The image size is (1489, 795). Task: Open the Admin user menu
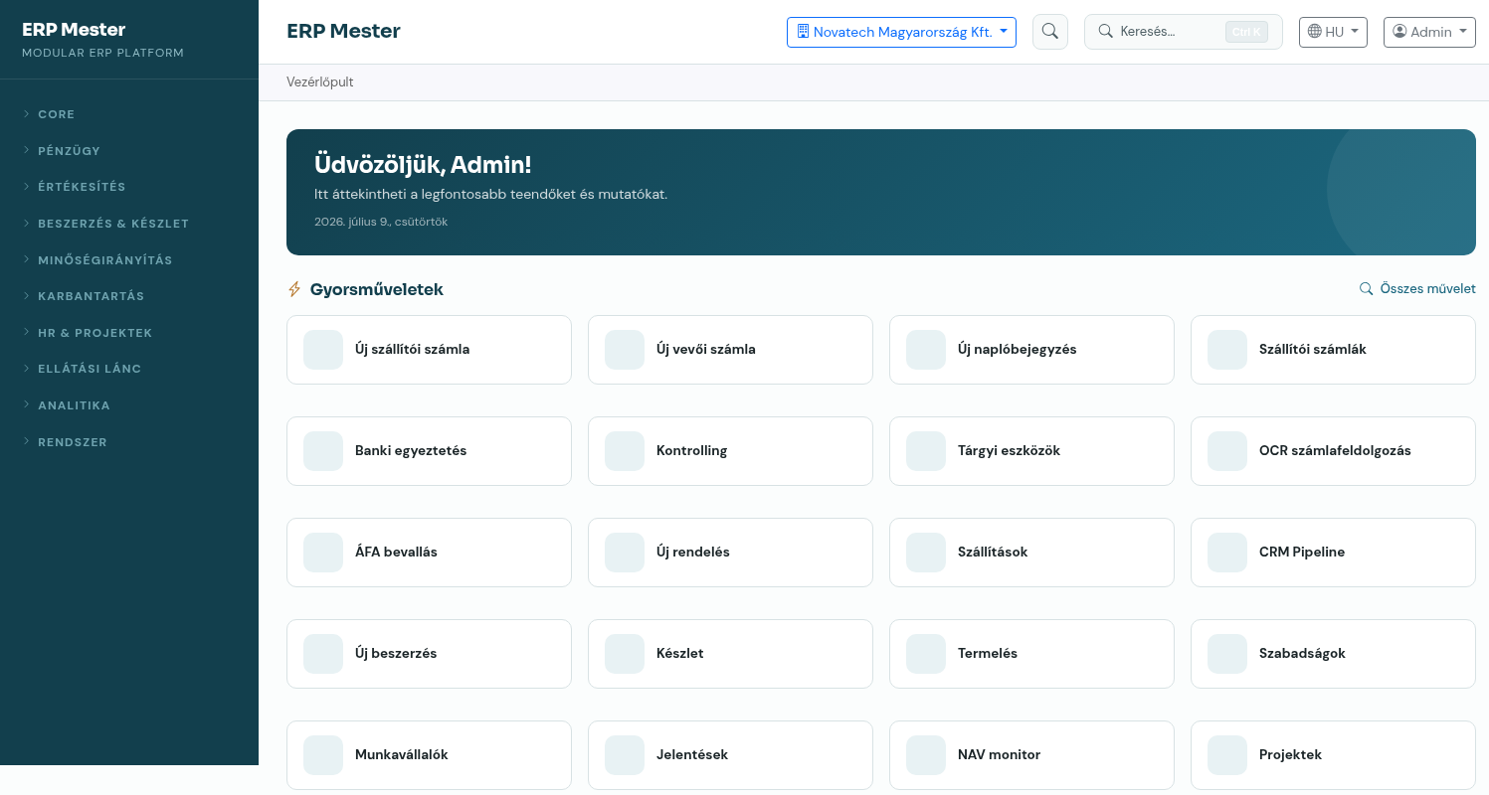point(1429,32)
